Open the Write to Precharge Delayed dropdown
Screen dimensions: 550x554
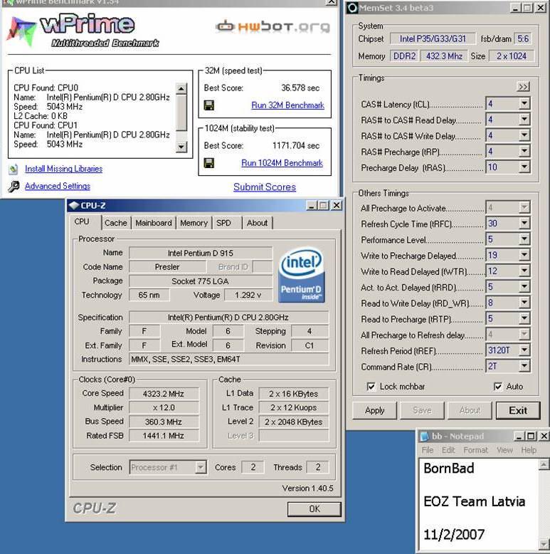pyautogui.click(x=524, y=255)
